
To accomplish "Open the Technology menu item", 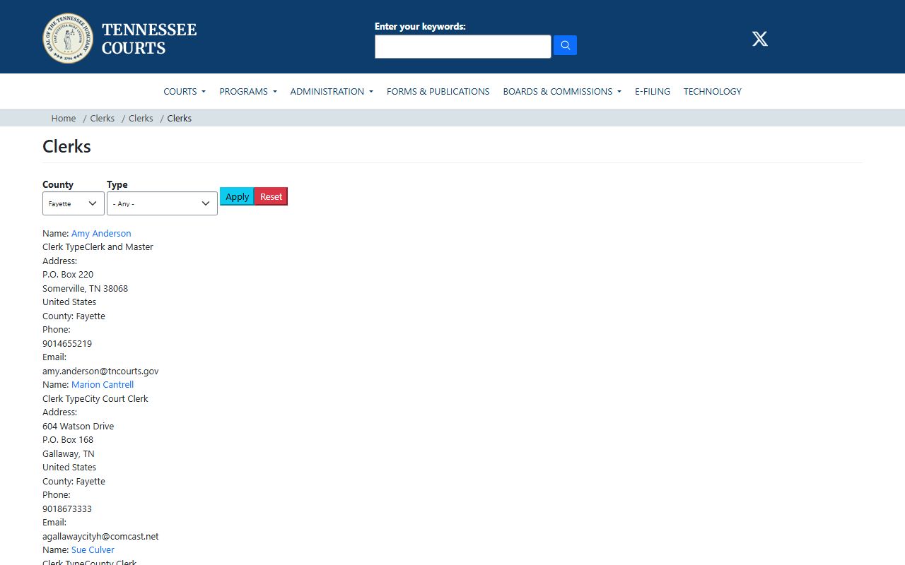I will 713,91.
